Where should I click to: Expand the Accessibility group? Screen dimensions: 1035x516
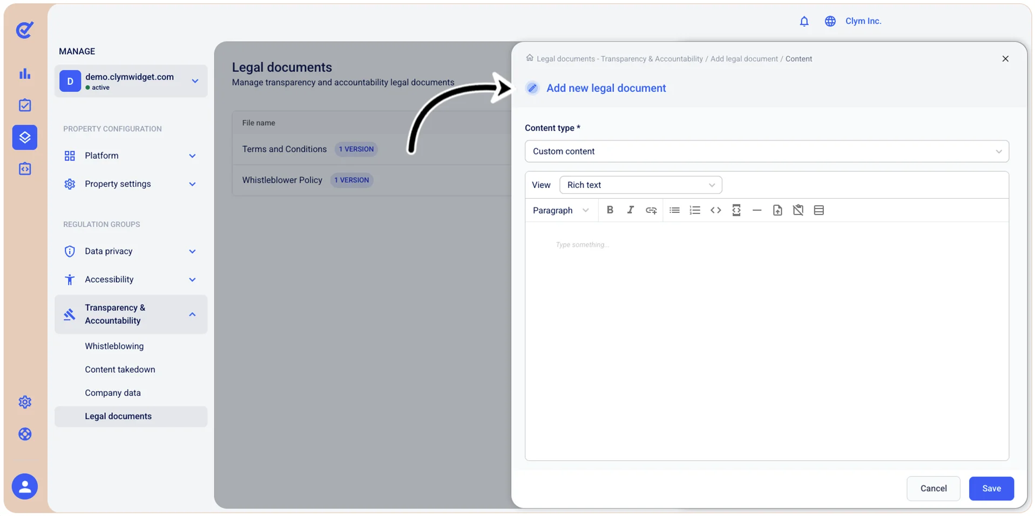tap(131, 279)
